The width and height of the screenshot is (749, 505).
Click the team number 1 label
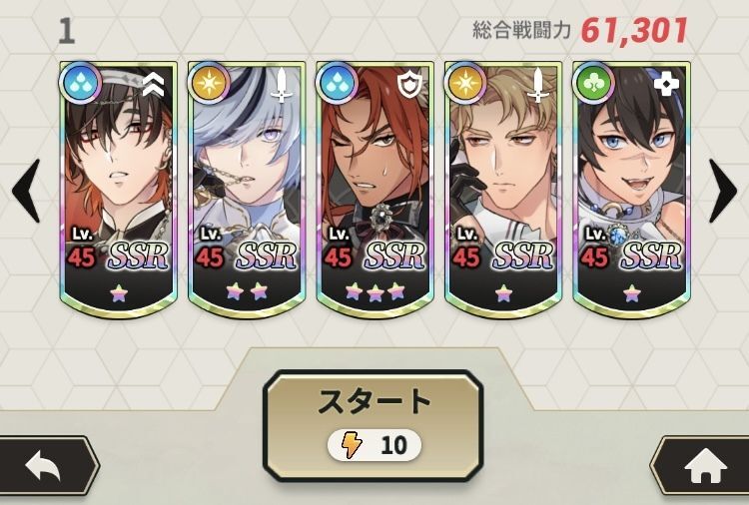click(x=66, y=32)
